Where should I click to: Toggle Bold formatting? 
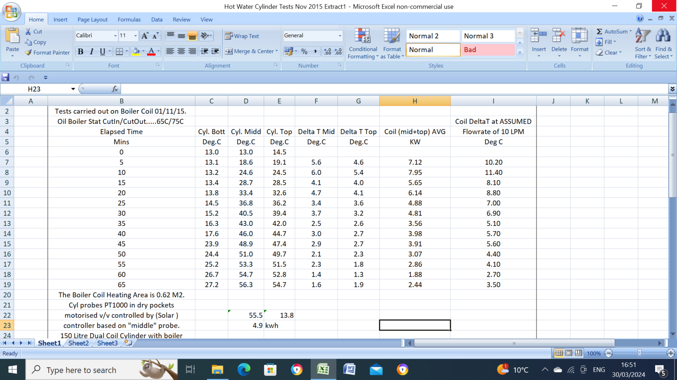[80, 52]
